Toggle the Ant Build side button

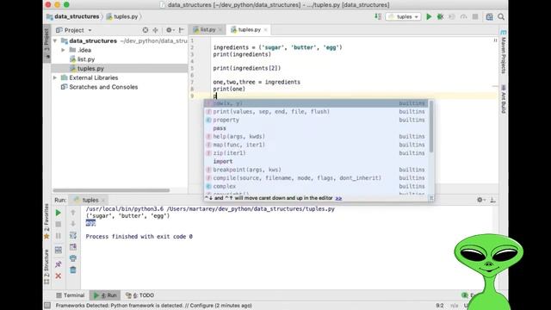503,99
